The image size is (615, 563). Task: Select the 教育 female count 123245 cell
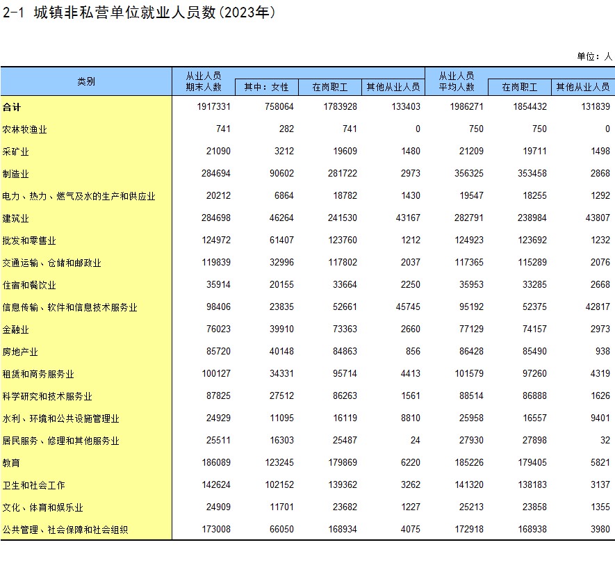[x=278, y=463]
